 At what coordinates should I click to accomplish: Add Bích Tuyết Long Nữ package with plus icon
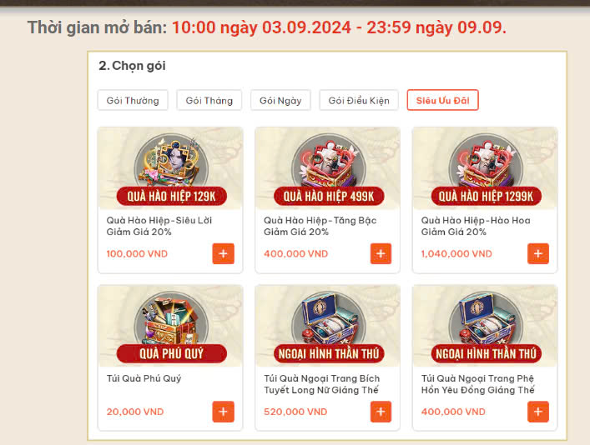[x=381, y=412]
